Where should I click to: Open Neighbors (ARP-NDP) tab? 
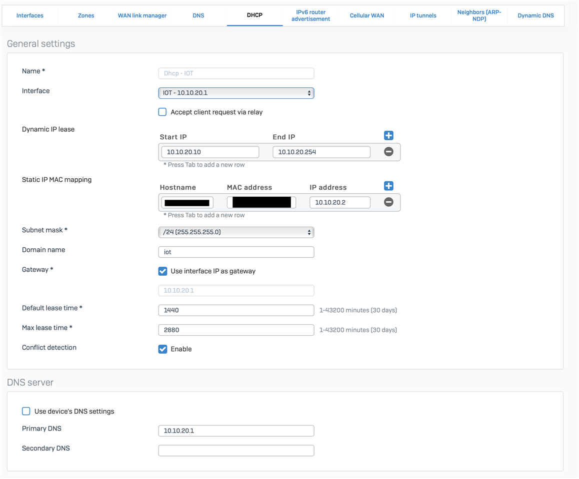point(479,15)
